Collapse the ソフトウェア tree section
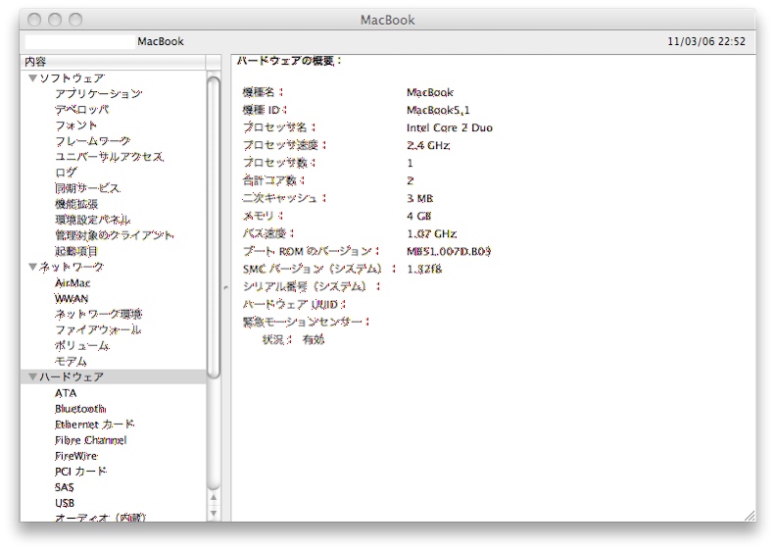This screenshot has height=551, width=775. click(32, 78)
